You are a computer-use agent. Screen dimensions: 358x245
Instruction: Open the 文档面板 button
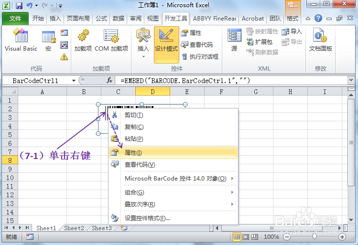[321, 40]
